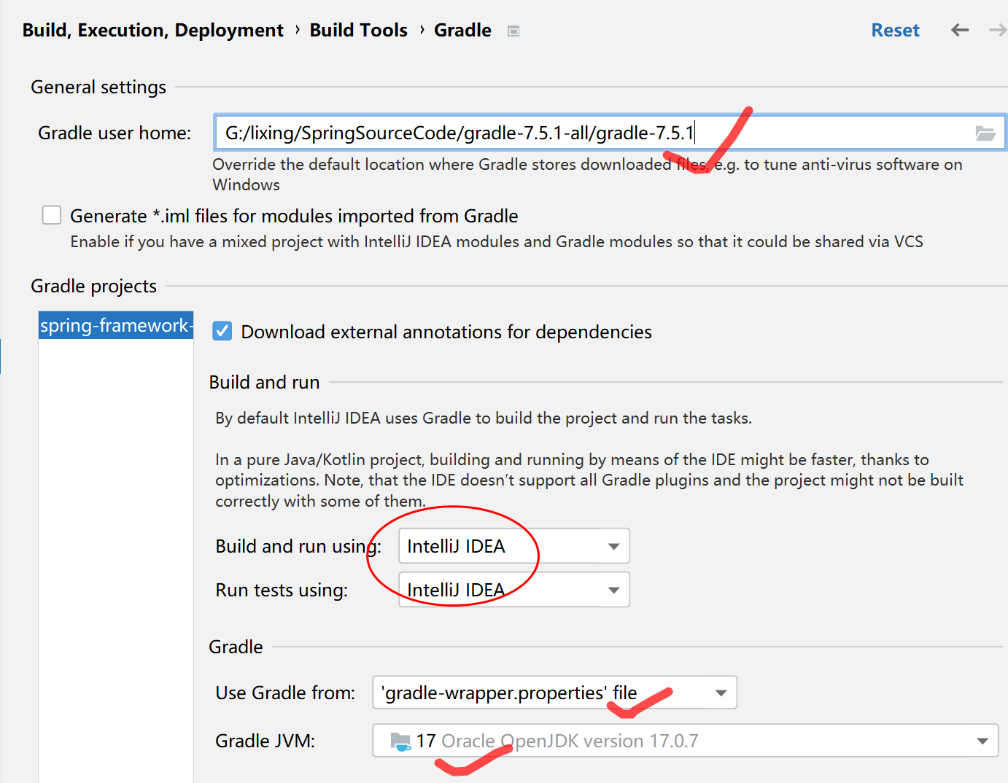The width and height of the screenshot is (1008, 783).
Task: Click the Reset link
Action: [x=895, y=30]
